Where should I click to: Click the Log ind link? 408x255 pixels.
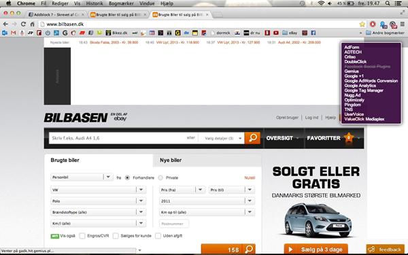coord(311,118)
